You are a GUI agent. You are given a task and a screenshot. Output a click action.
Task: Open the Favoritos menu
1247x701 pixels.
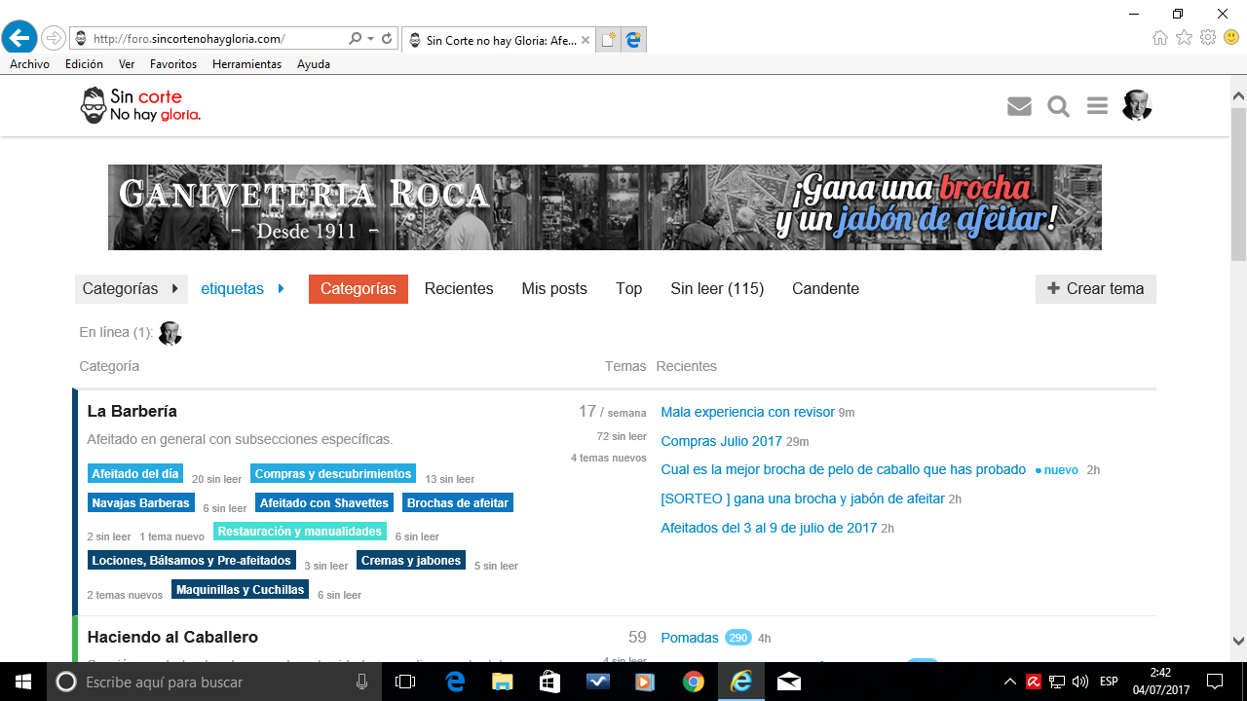click(173, 64)
